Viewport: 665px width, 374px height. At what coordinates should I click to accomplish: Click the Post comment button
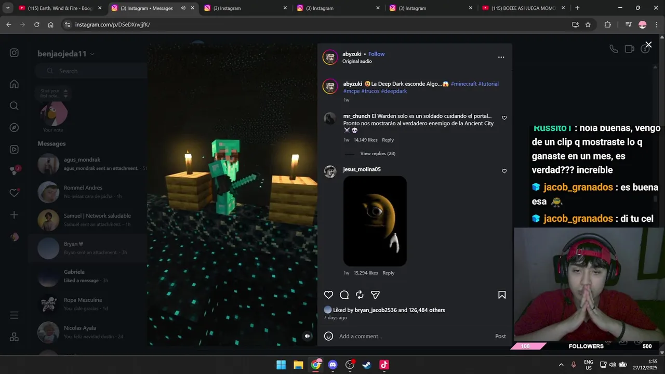pos(500,336)
